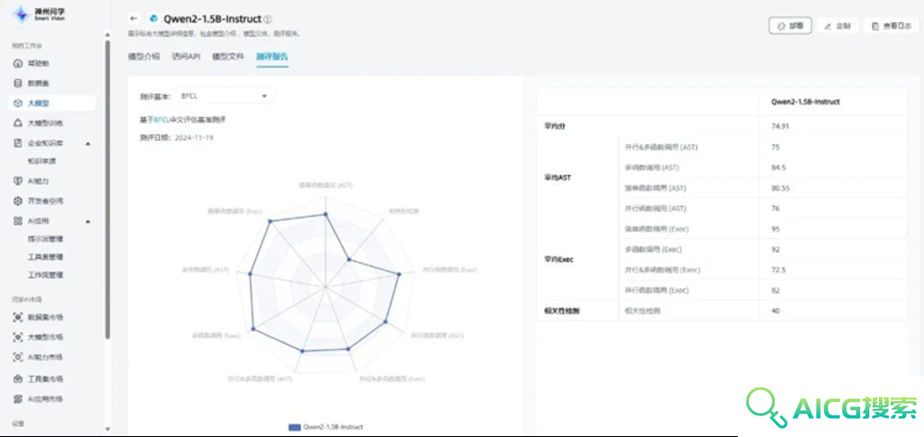924x437 pixels.
Task: Click the sidebar scrollbar up arrow
Action: coord(107,33)
